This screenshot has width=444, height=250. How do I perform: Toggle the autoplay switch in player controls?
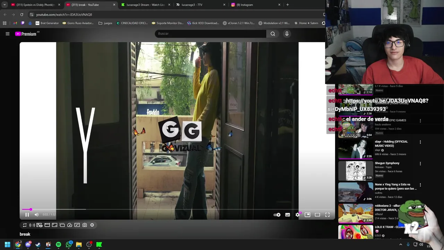pos(277,215)
